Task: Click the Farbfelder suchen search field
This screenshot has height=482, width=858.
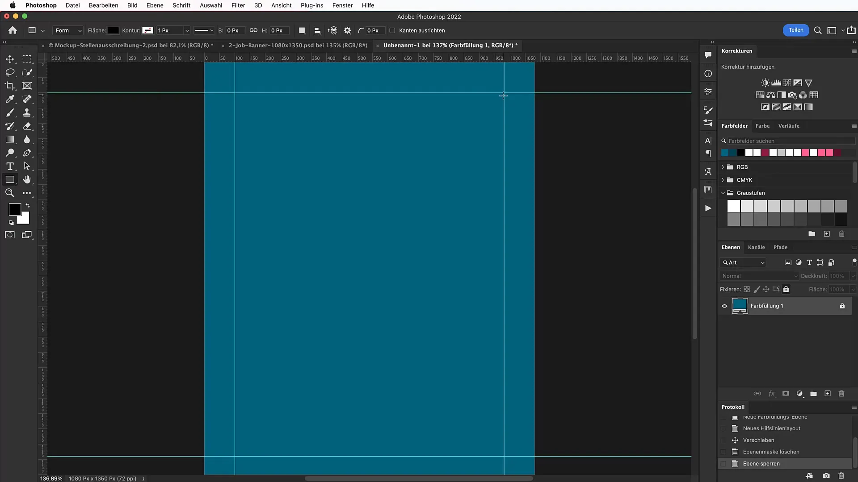Action: pyautogui.click(x=791, y=141)
